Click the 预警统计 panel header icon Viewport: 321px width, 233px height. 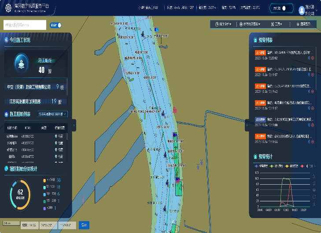click(255, 156)
